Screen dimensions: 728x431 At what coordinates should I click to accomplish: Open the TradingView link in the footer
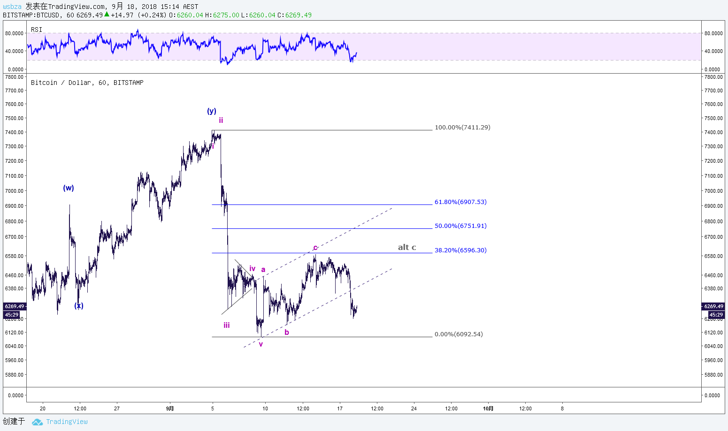[x=67, y=422]
